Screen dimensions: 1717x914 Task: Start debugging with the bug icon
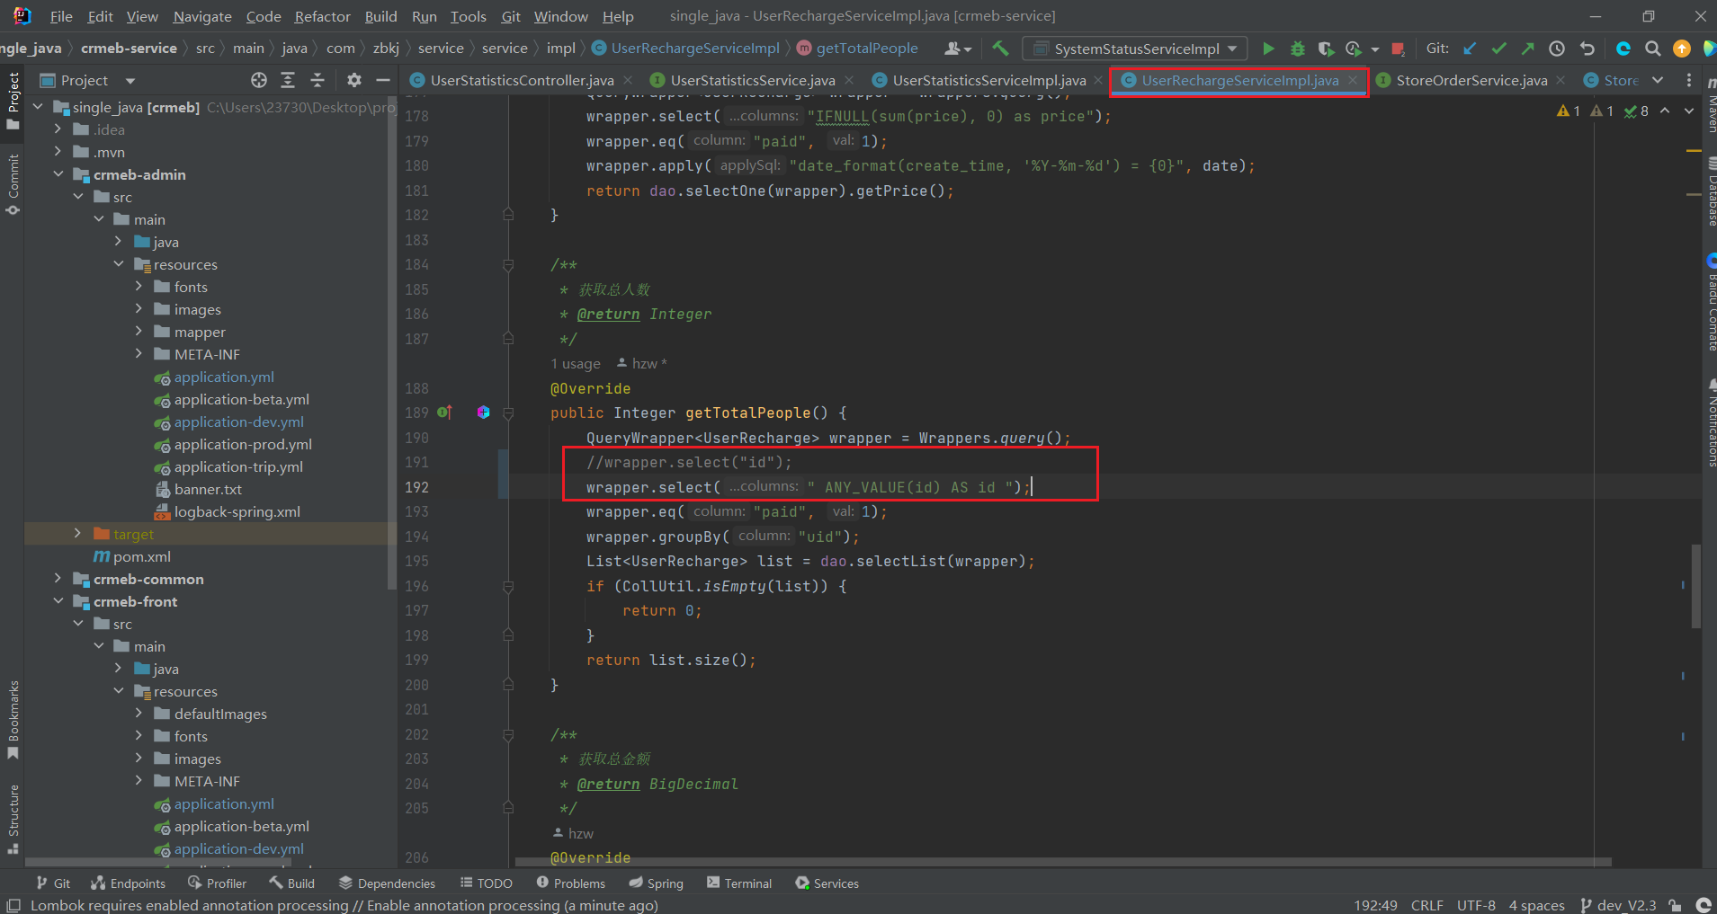1297,49
